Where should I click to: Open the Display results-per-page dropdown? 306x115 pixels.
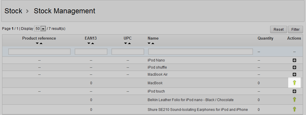tap(40, 29)
